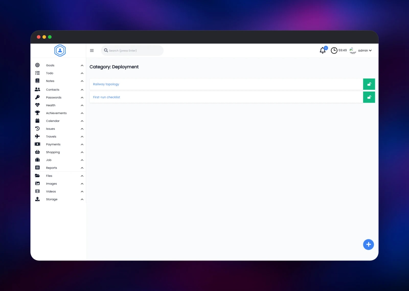Expand the Todo menu chevron
The width and height of the screenshot is (409, 291).
pyautogui.click(x=82, y=73)
